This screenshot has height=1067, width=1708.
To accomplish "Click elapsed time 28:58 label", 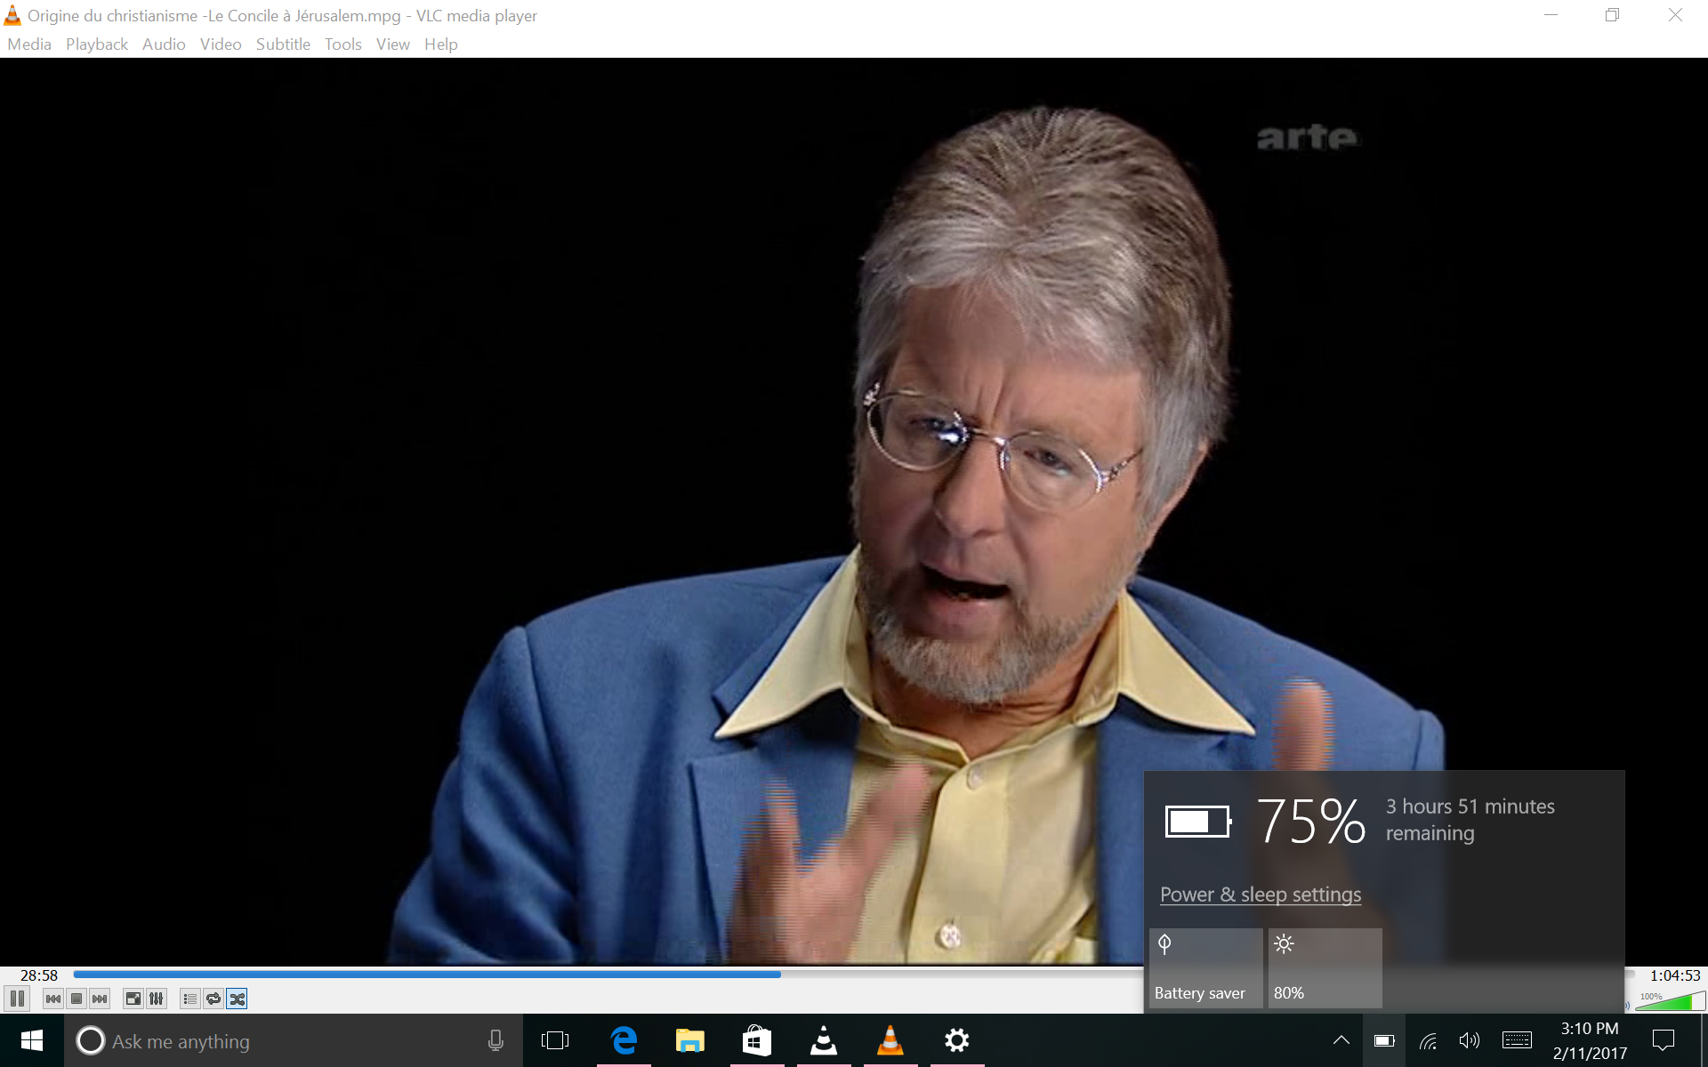I will (x=39, y=975).
